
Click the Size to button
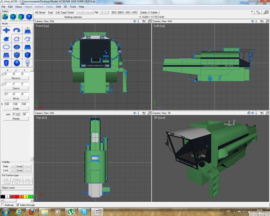16,88
